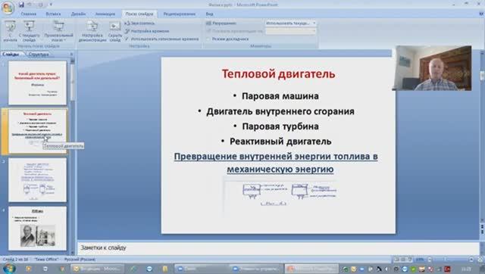Viewport: 485px width, 274px height.
Task: Click the Реактивный двигатель bullet text
Action: [280, 142]
